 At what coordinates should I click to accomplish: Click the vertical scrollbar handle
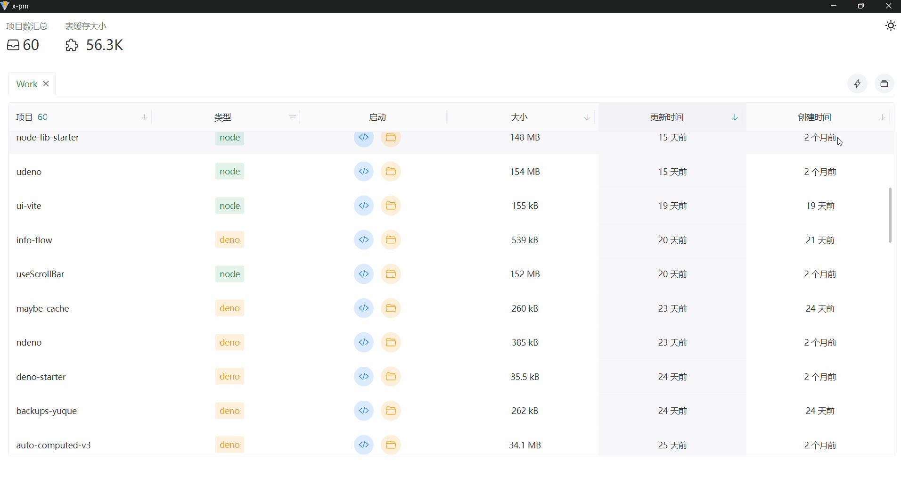coord(890,215)
